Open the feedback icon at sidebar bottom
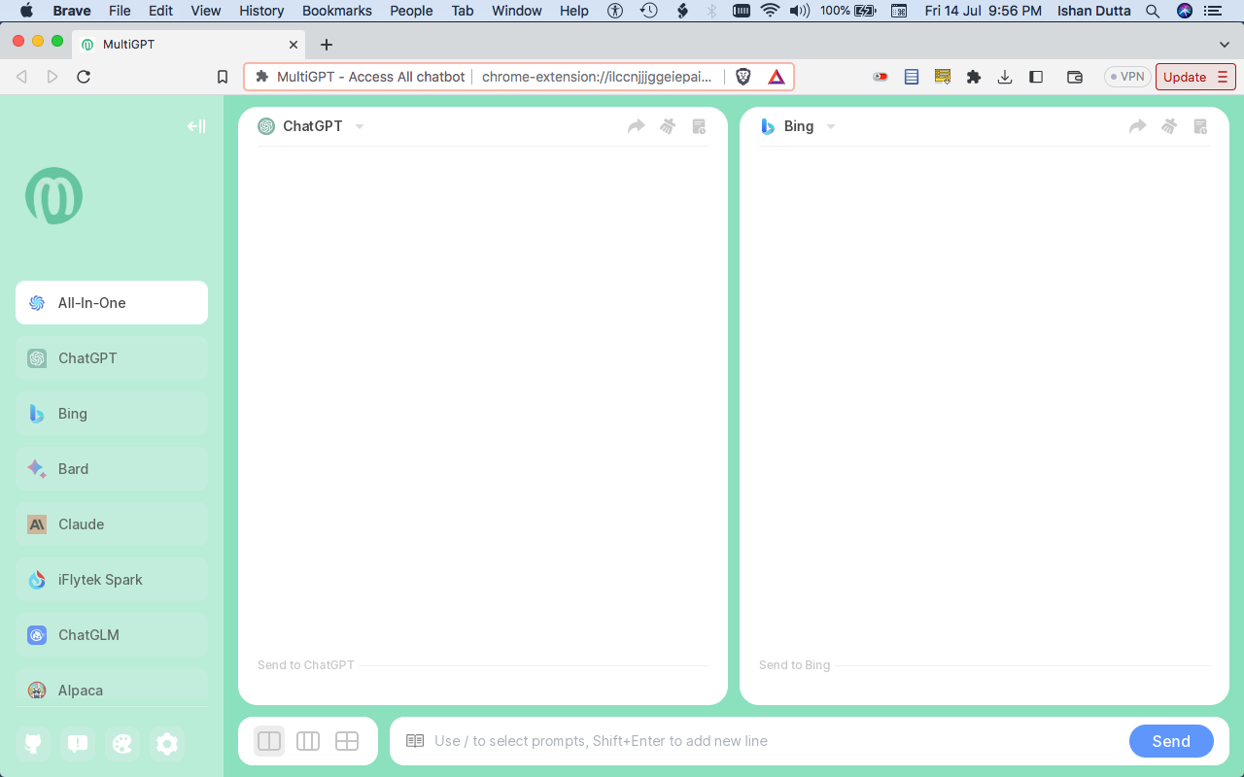The width and height of the screenshot is (1244, 777). [79, 744]
